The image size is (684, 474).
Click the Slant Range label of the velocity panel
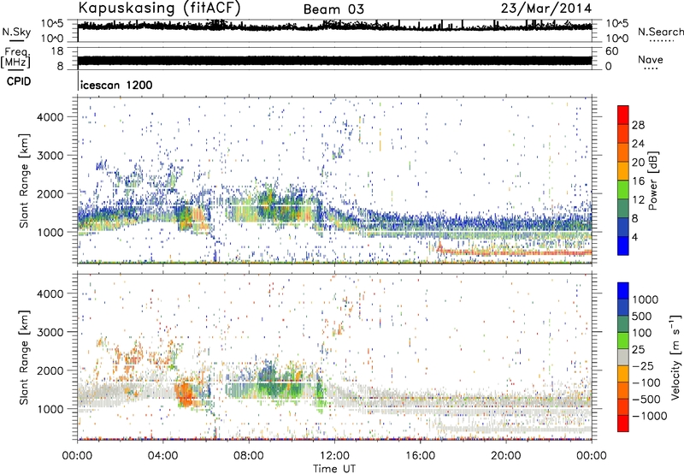click(x=24, y=357)
